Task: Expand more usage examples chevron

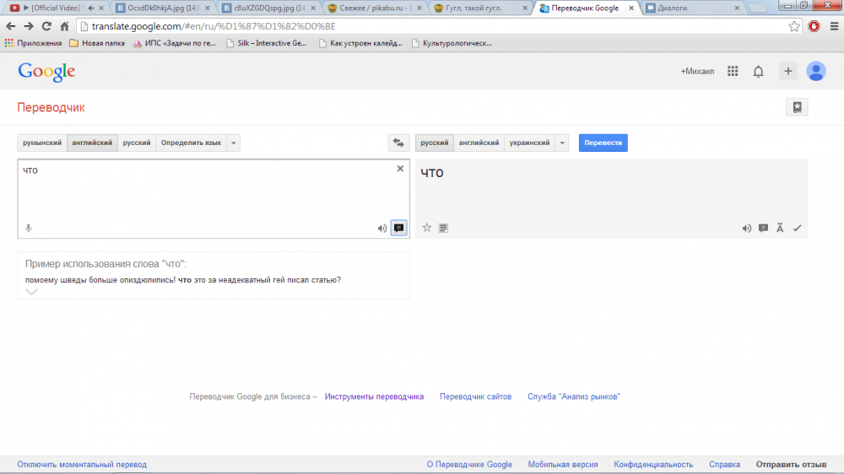Action: [x=32, y=292]
